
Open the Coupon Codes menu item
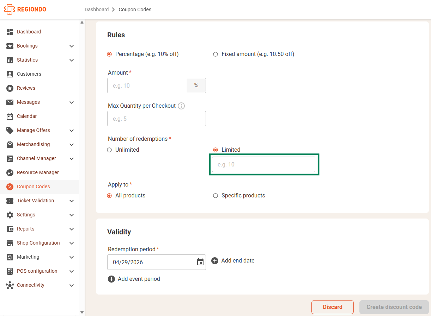point(40,187)
